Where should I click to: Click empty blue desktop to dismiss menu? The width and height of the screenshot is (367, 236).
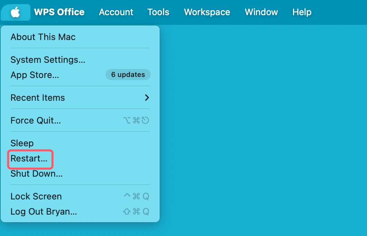pyautogui.click(x=263, y=131)
